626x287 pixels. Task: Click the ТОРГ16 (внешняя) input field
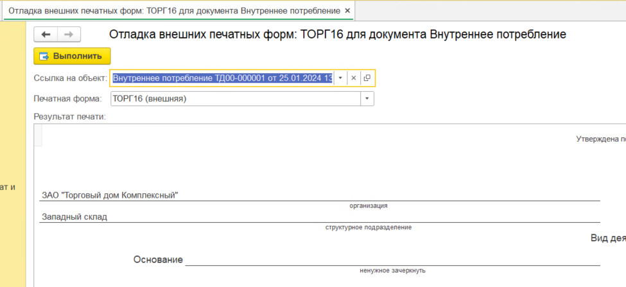(x=236, y=99)
